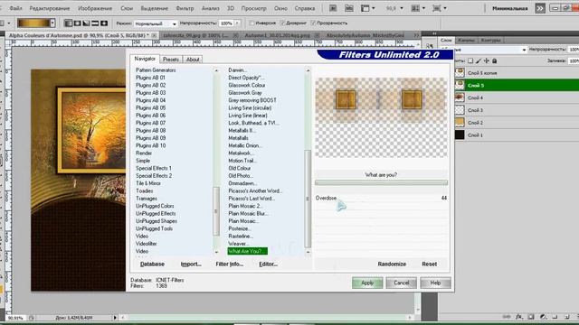Create a new group folder icon
This screenshot has height=325, width=579.
tap(555, 317)
